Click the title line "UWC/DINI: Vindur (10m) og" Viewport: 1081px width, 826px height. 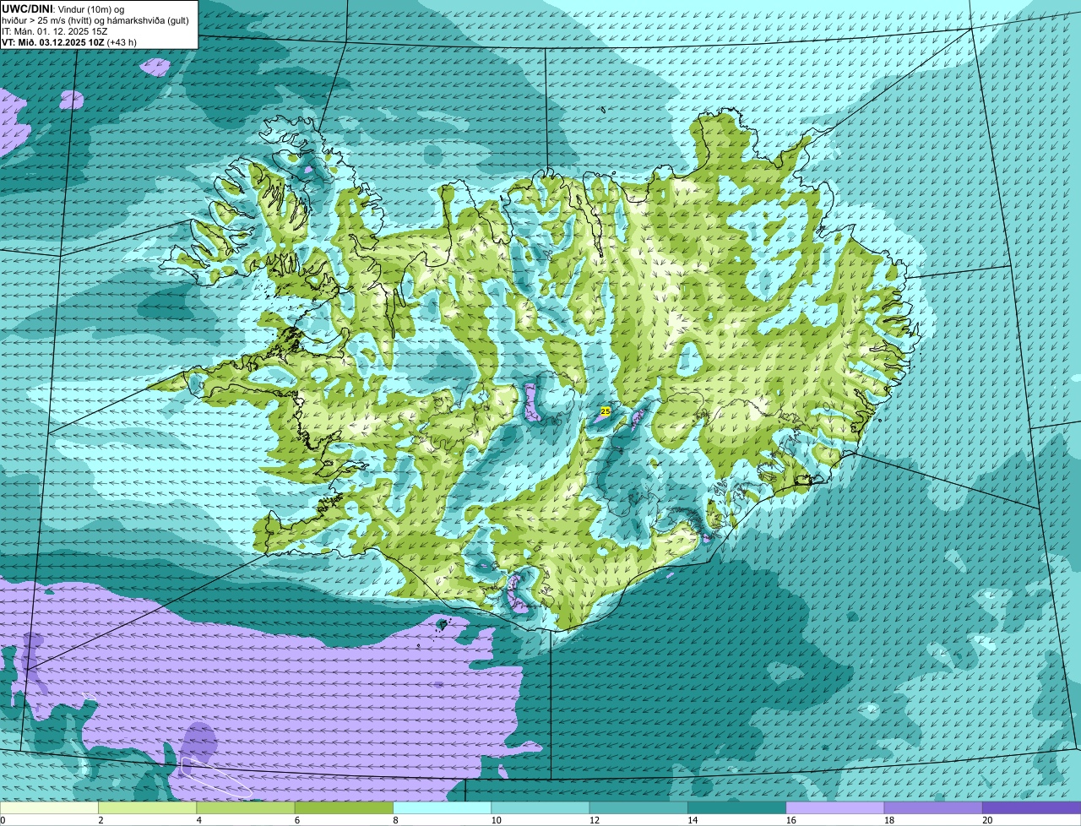[x=63, y=8]
